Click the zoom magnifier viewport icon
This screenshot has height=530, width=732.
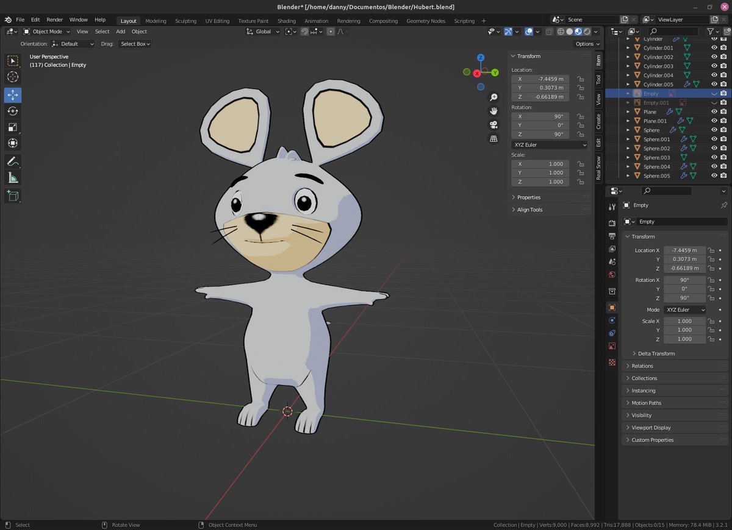[493, 97]
